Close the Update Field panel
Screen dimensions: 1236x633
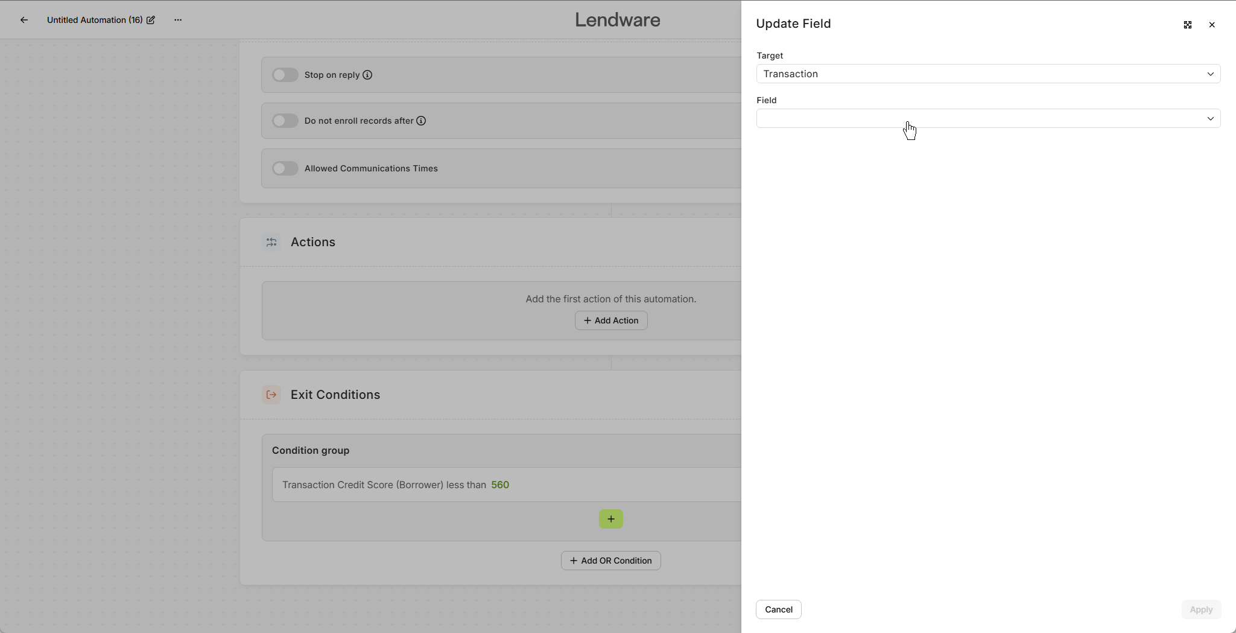(1212, 25)
